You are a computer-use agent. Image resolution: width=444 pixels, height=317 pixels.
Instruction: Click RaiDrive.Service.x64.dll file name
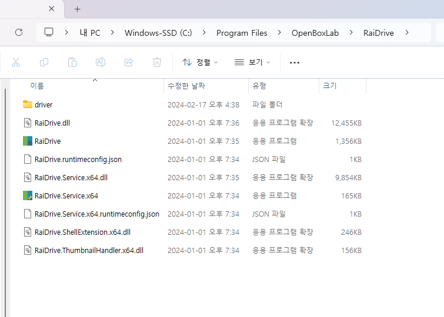click(71, 178)
